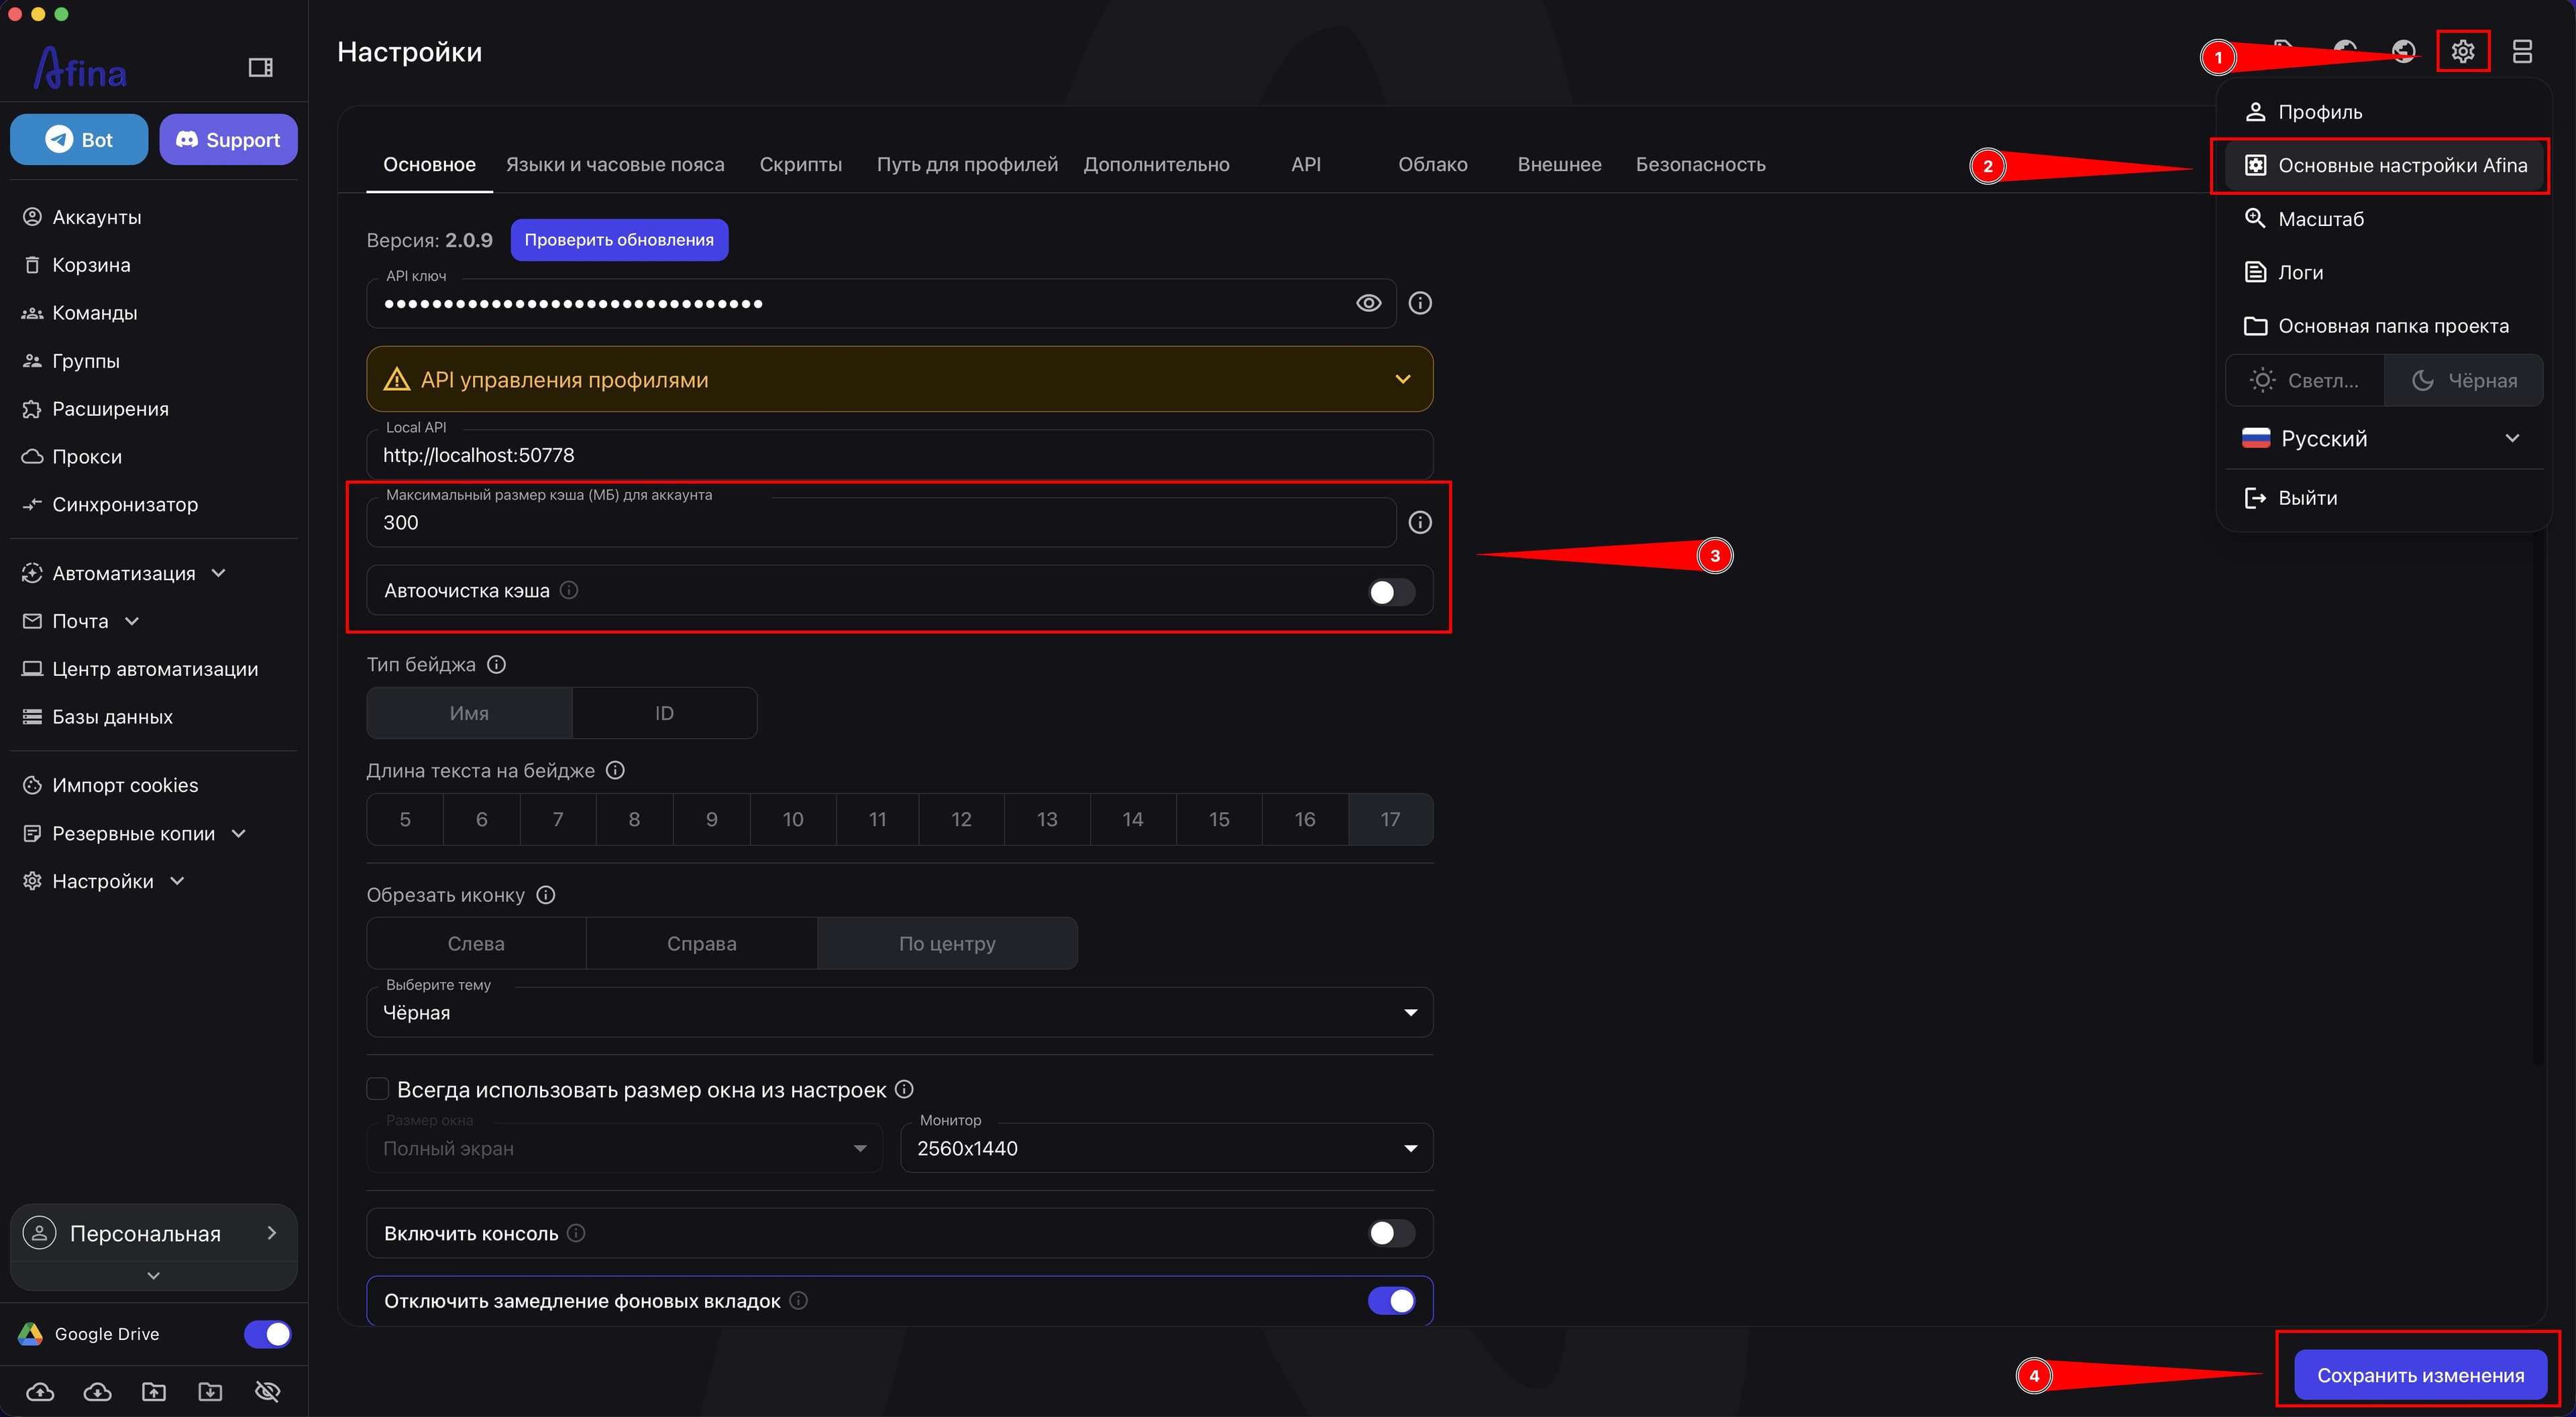Check Всегда использовать размер окна из настроек

377,1089
